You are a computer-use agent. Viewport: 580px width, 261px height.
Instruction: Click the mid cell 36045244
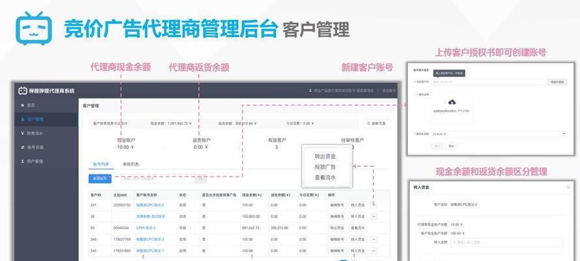click(121, 228)
